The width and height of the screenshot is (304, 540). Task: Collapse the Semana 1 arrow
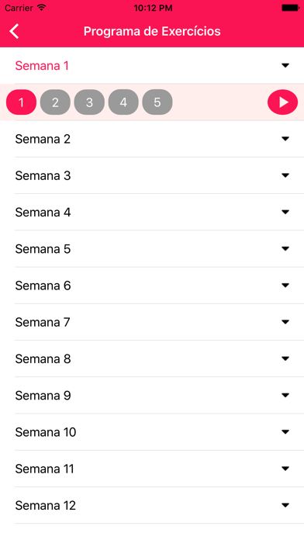[285, 65]
